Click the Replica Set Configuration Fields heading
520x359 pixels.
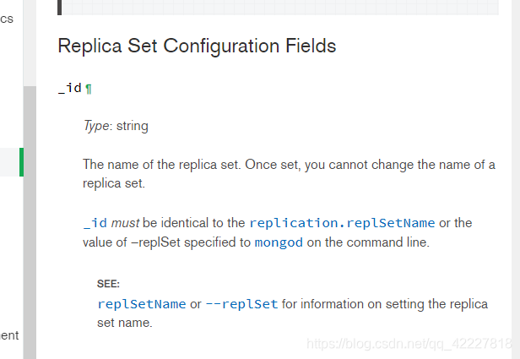[197, 46]
